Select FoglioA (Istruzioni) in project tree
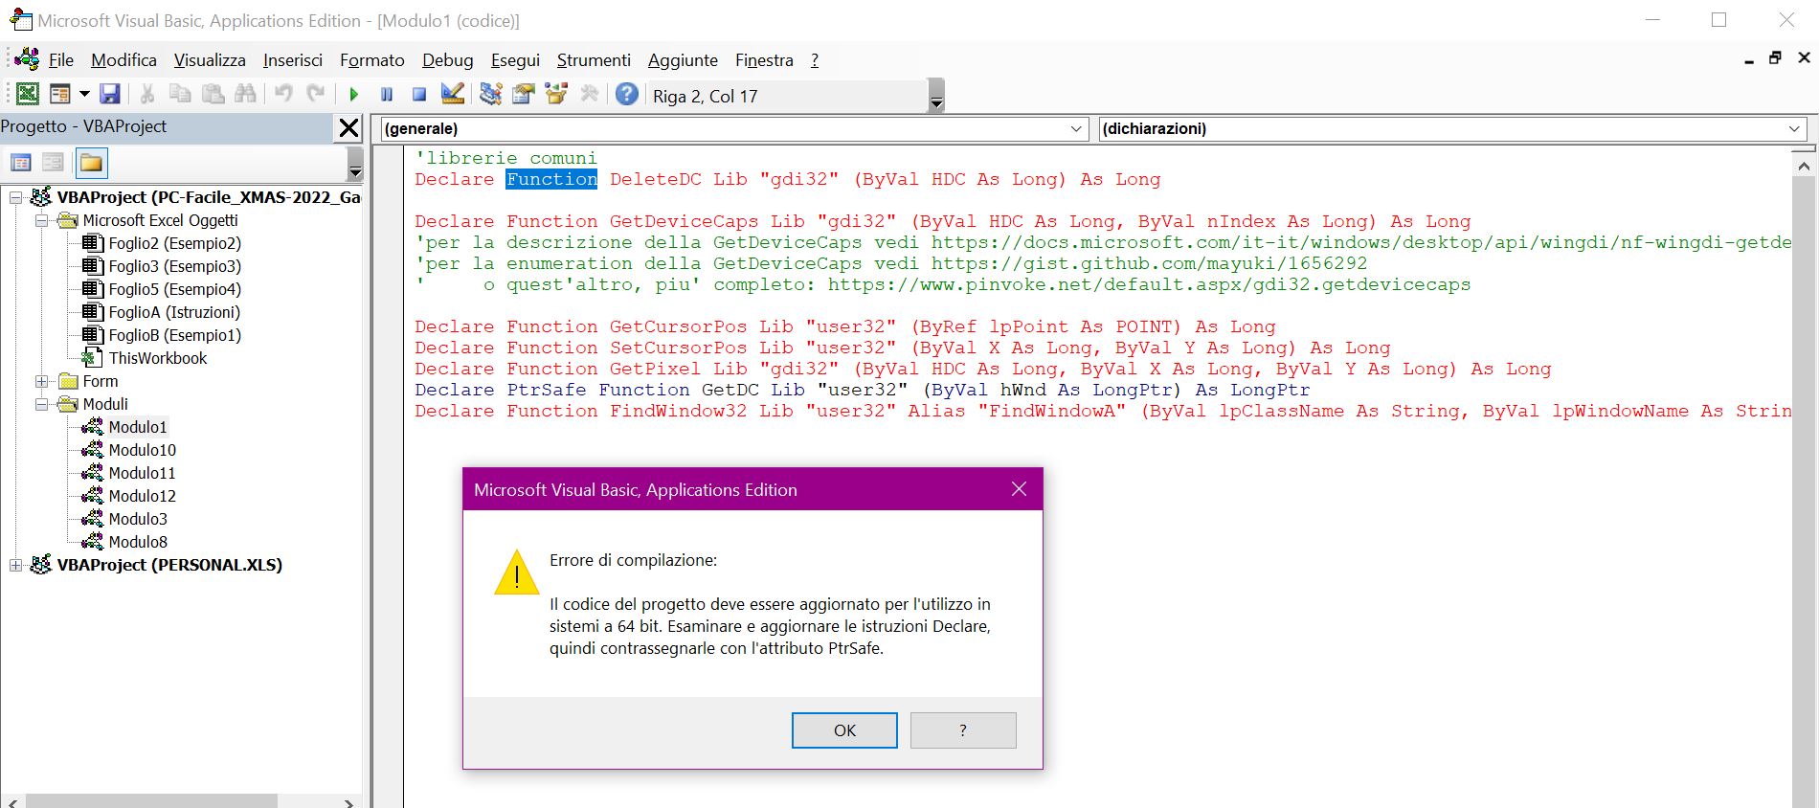Screen dimensions: 1819x808 (x=174, y=312)
